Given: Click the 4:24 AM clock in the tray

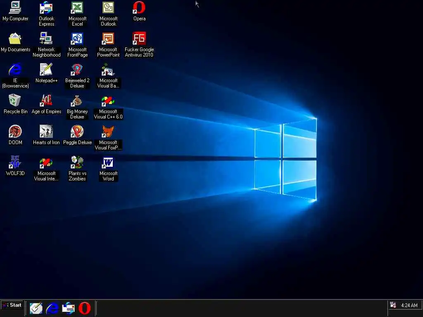Looking at the screenshot, I should [x=409, y=305].
